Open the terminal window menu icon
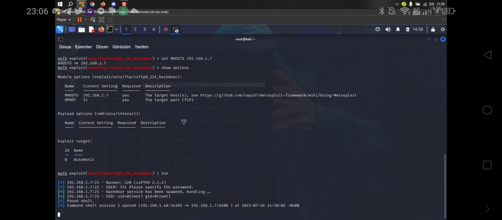Viewport: 502px width, 220px height. [60, 39]
